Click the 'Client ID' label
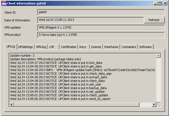169x116 pixels. click(x=10, y=12)
